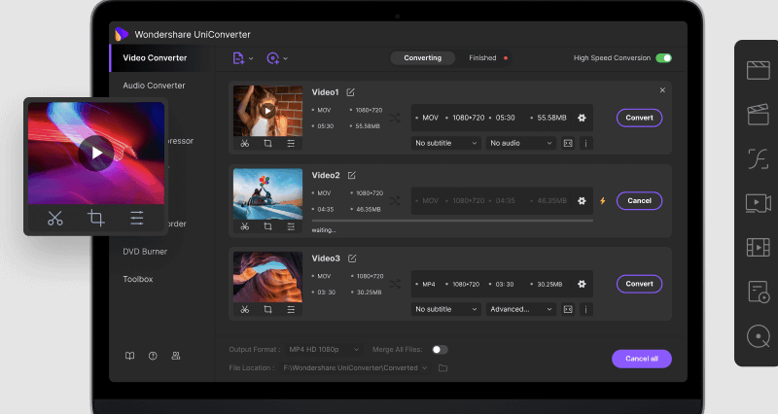This screenshot has height=414, width=778.
Task: Click the open clapperboard icon in right strip
Action: 759,115
